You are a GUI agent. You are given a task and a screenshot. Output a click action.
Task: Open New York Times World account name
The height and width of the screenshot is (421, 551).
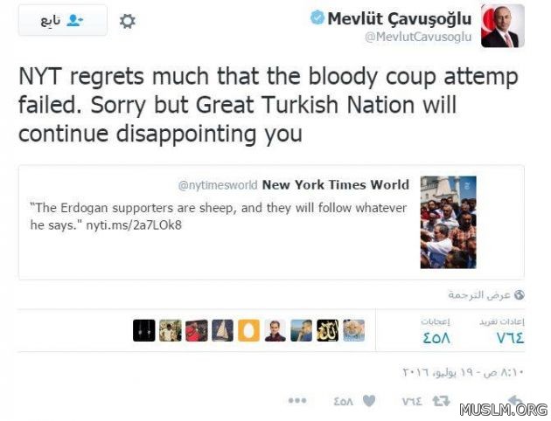pyautogui.click(x=336, y=185)
